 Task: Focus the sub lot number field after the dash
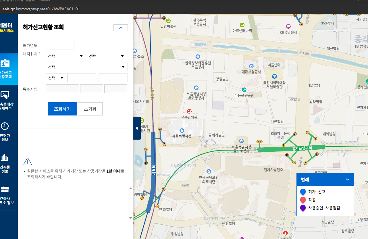(x=113, y=78)
